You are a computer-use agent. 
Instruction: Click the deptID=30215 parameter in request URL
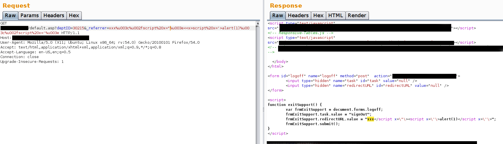[70, 28]
